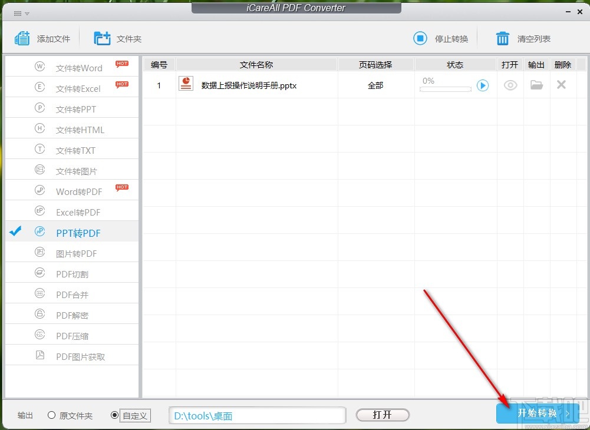Select the PDF图片获取 image extraction tool
590x430 pixels.
(81, 356)
